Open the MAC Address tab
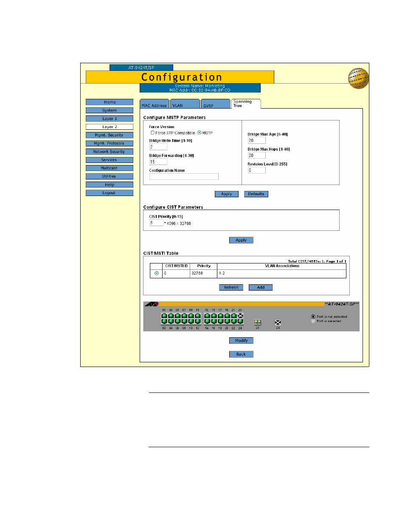Viewport: 405px width, 524px height. tap(155, 104)
